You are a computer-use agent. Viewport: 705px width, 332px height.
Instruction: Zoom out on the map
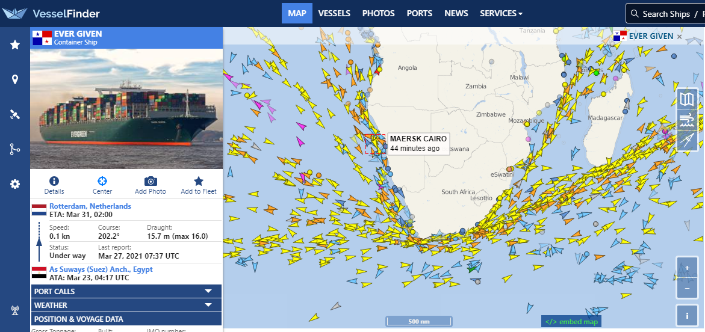(687, 288)
